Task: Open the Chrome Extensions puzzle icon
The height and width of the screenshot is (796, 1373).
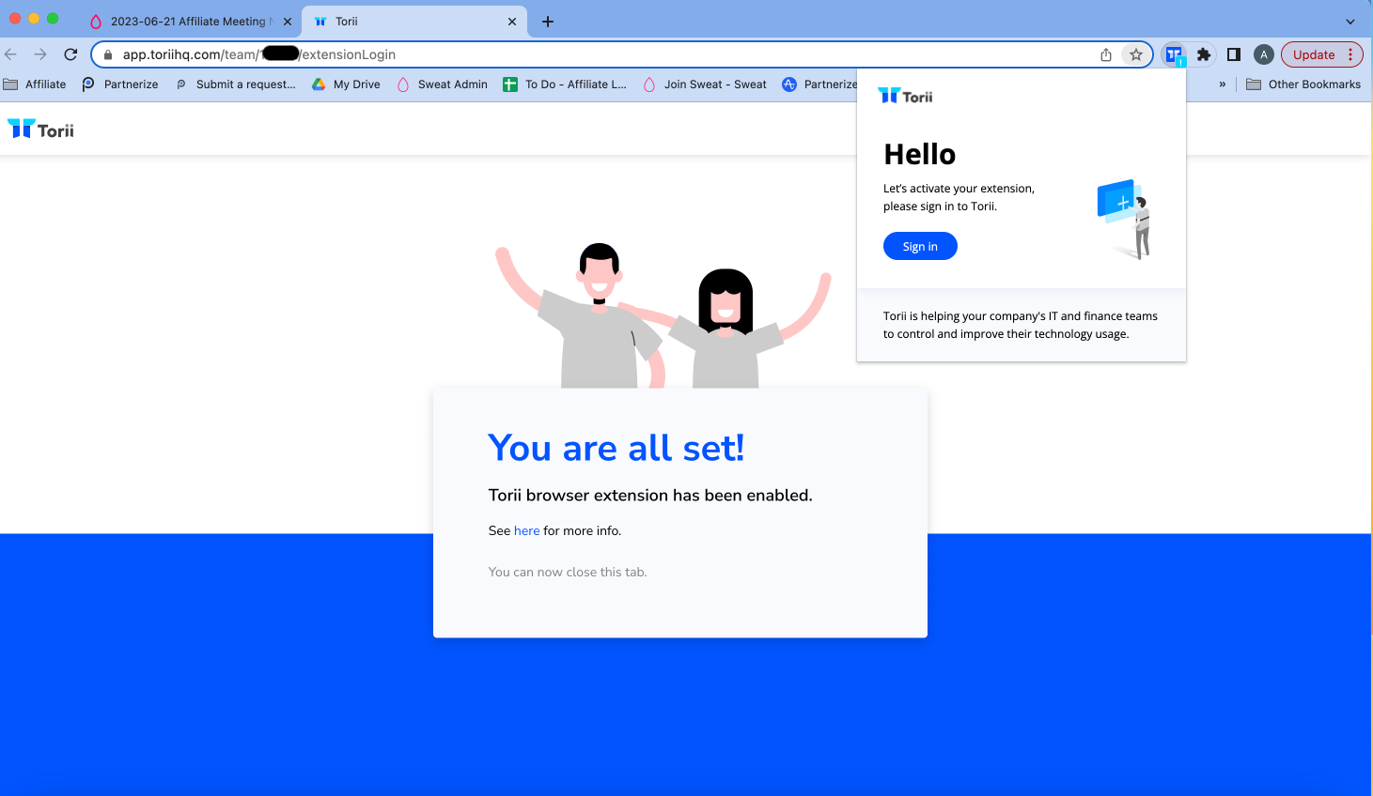Action: (1204, 54)
